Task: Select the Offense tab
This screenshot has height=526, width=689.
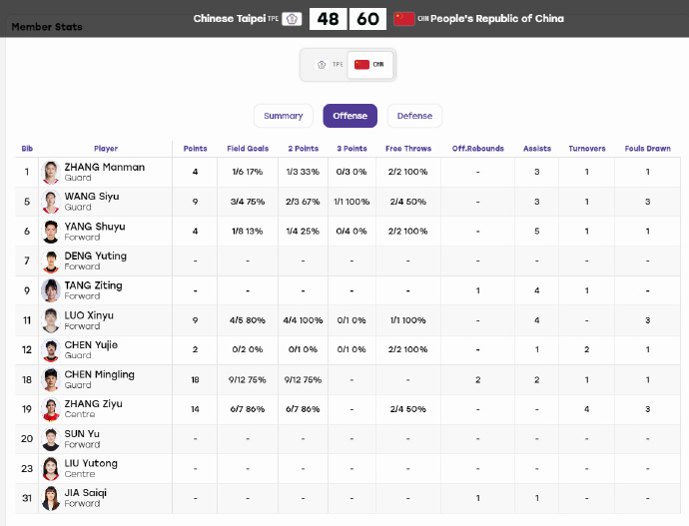Action: point(349,116)
